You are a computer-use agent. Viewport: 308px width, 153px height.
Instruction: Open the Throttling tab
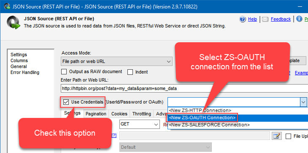(x=142, y=114)
